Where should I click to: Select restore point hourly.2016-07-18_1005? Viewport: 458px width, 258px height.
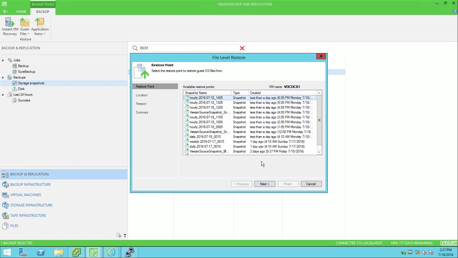pyautogui.click(x=250, y=122)
